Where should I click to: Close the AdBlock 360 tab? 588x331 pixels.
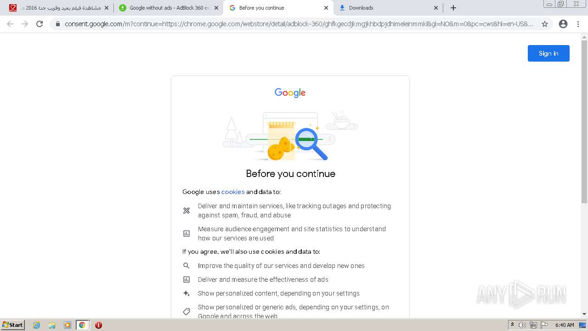216,8
